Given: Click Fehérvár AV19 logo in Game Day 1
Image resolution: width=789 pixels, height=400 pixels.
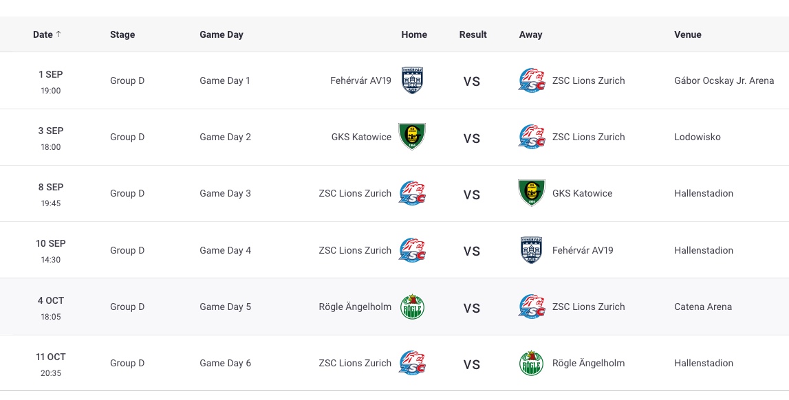Looking at the screenshot, I should click(x=412, y=80).
